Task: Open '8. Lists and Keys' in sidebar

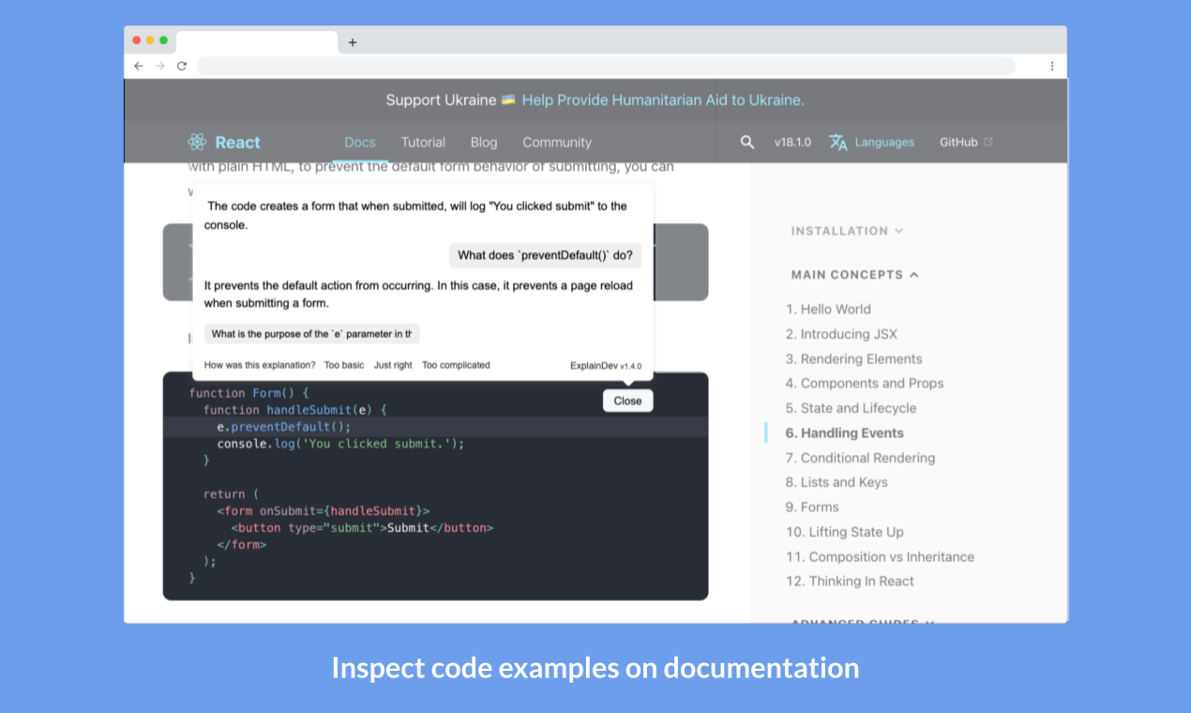Action: (x=837, y=482)
